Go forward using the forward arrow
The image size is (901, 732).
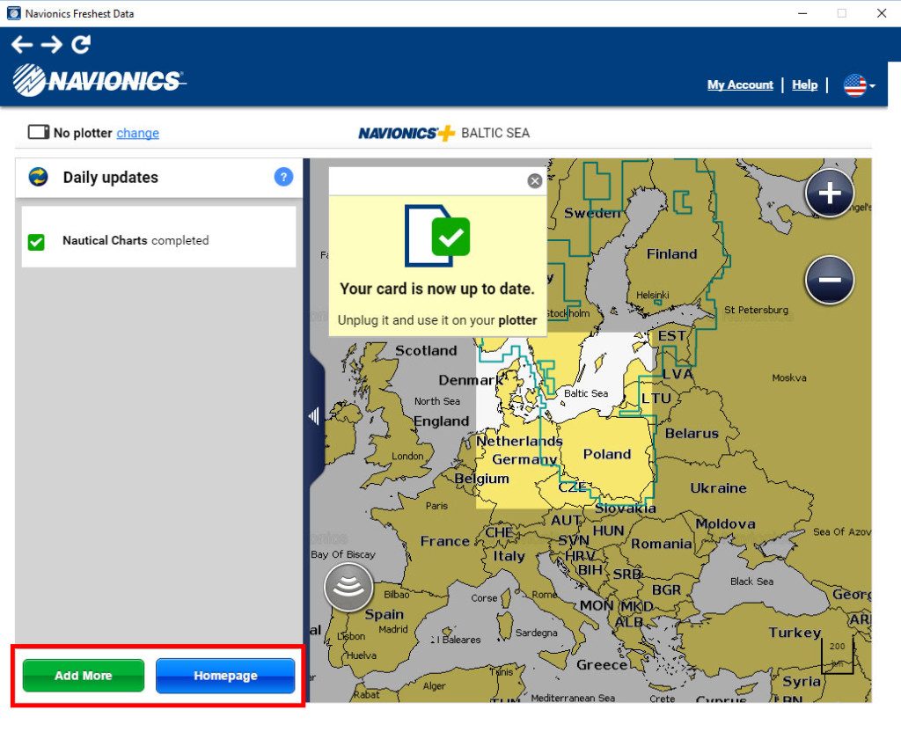tap(52, 44)
